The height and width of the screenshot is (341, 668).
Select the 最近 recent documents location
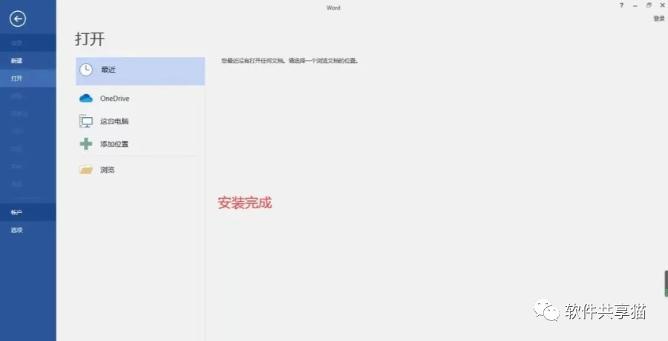pyautogui.click(x=140, y=71)
